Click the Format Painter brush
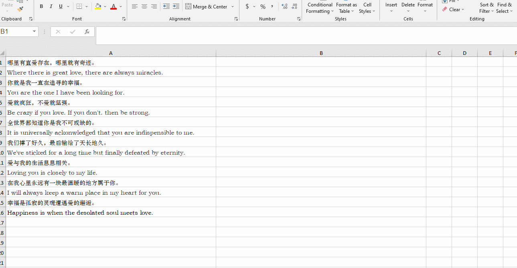517x268 pixels. (20, 9)
